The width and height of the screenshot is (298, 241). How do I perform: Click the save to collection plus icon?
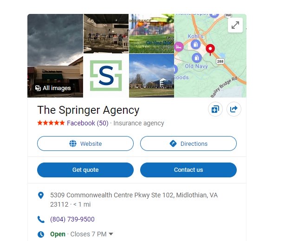tap(215, 109)
